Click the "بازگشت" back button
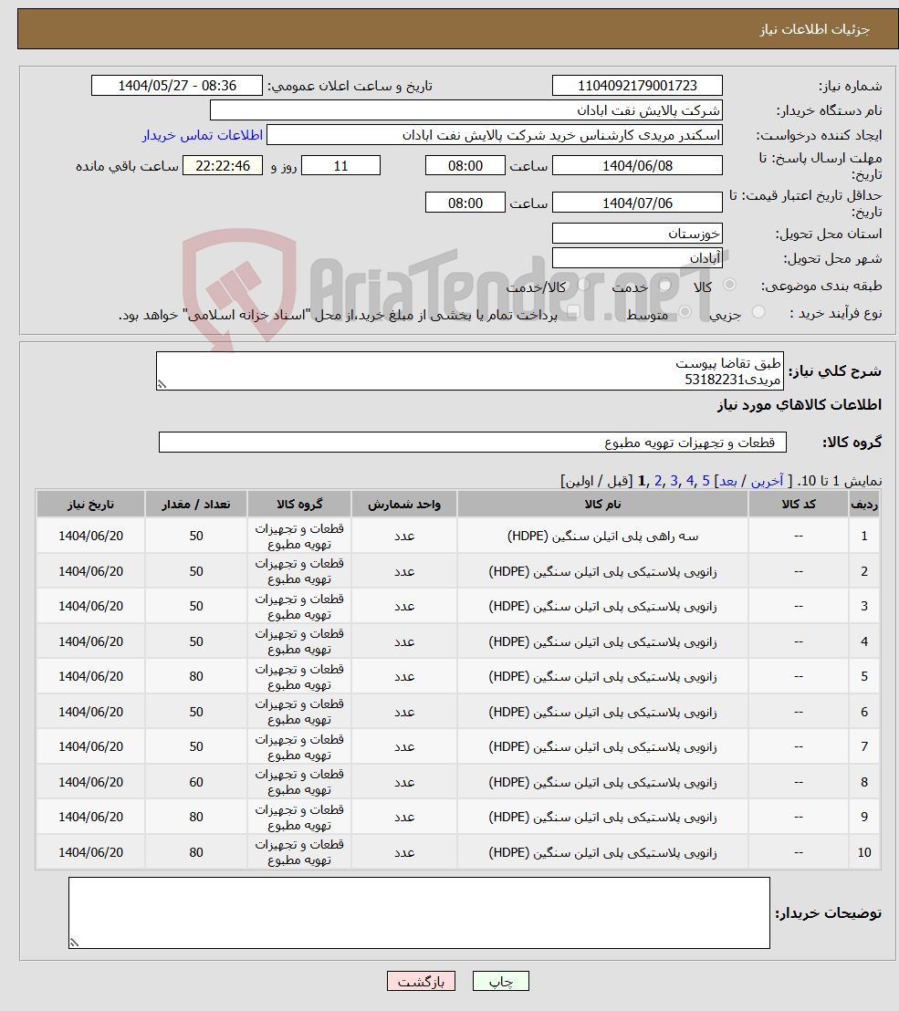This screenshot has height=1011, width=899. 421,981
